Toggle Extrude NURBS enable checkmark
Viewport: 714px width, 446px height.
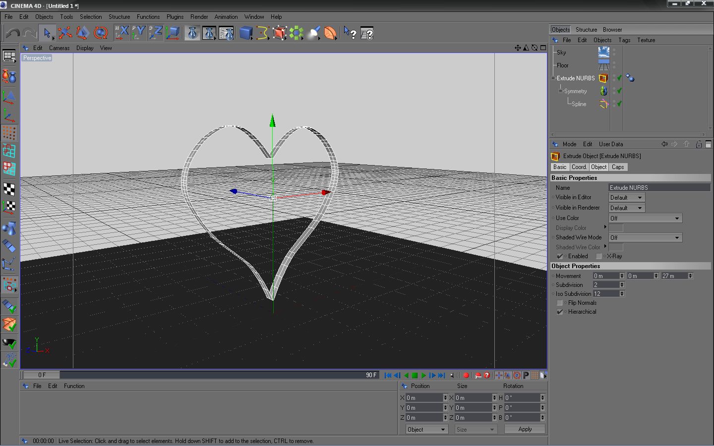click(619, 78)
